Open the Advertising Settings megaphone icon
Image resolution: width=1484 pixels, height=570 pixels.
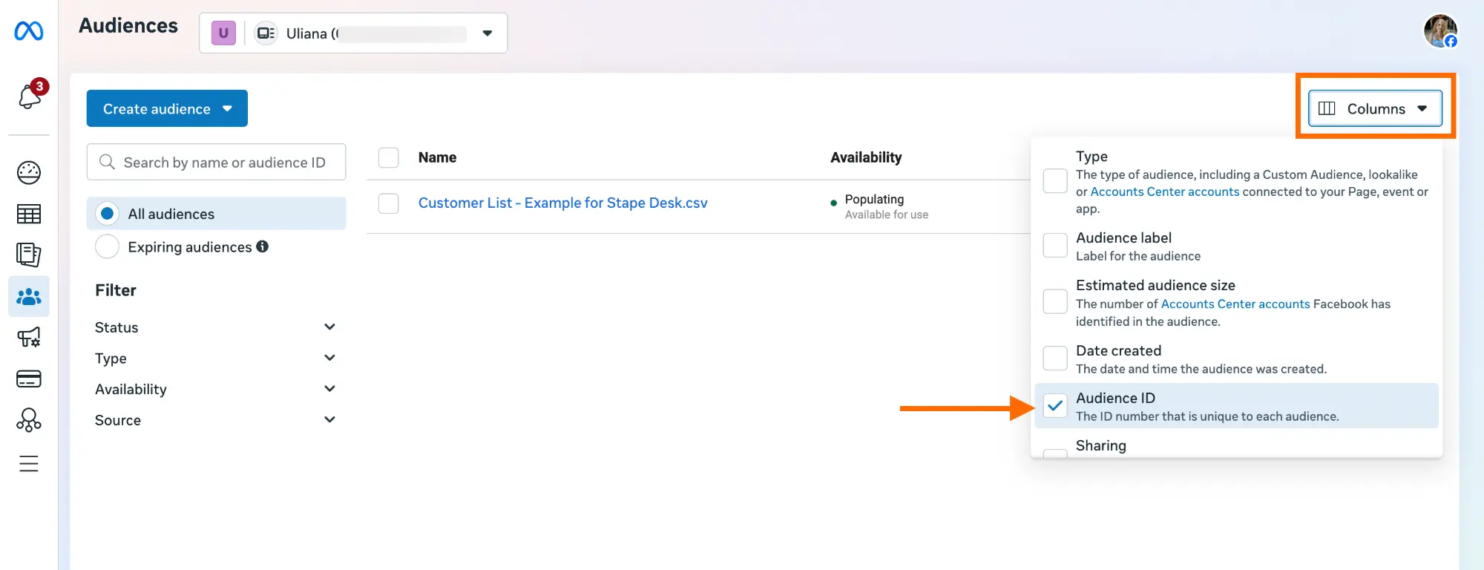(x=28, y=337)
